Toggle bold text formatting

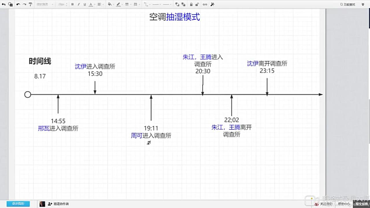pyautogui.click(x=72, y=4)
